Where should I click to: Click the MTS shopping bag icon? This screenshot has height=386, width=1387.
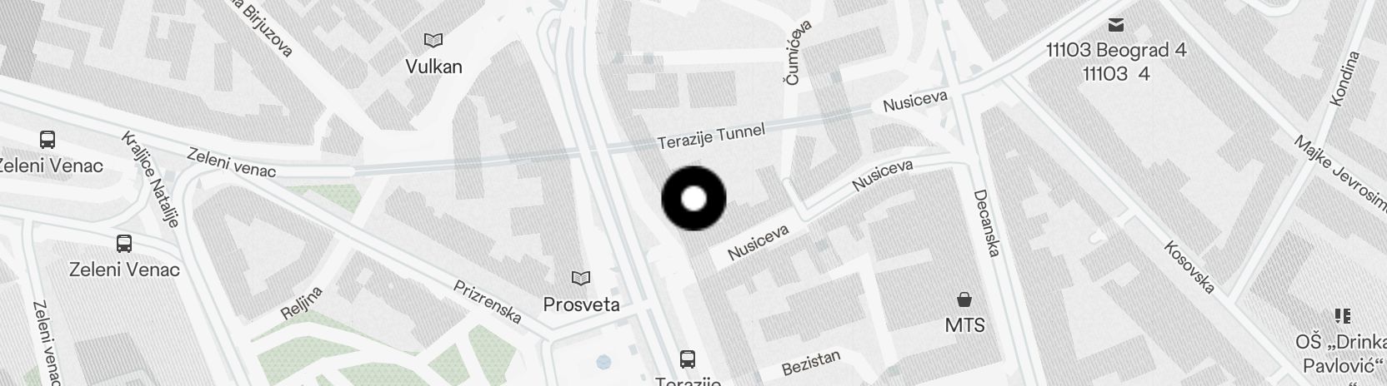click(x=964, y=299)
